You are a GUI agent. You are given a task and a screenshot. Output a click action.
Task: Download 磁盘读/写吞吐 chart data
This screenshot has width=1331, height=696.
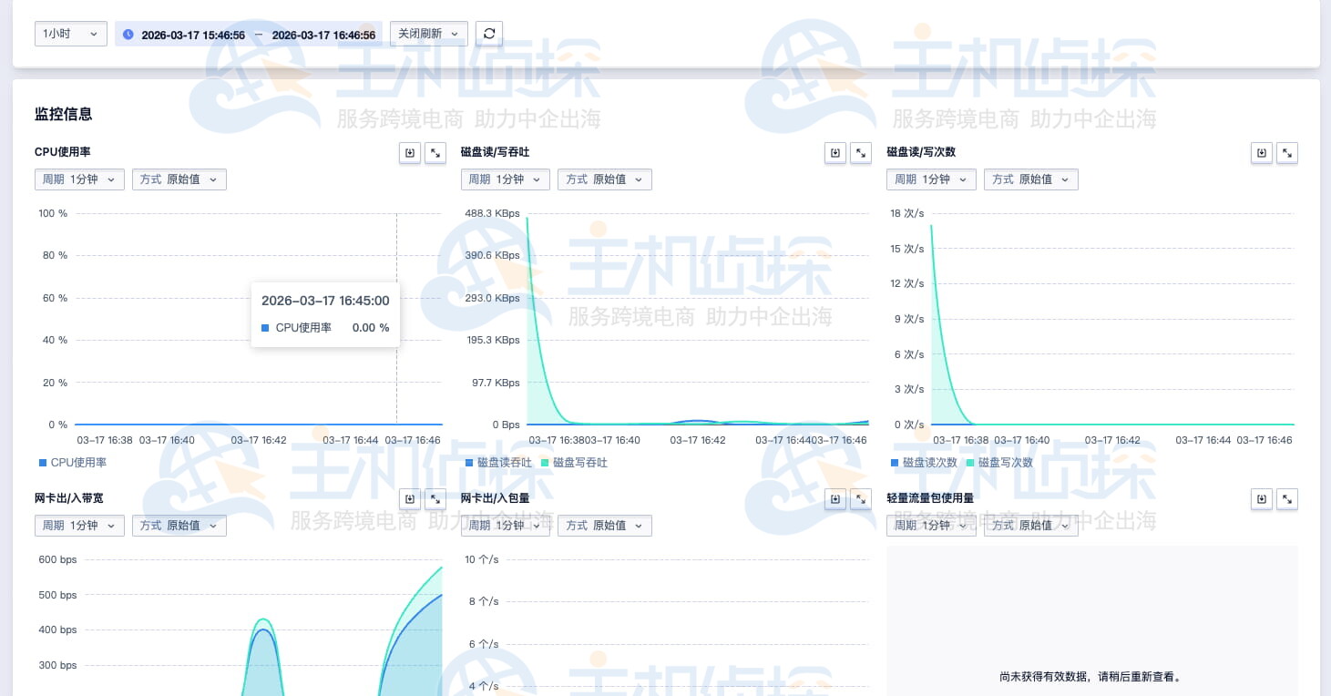tap(834, 153)
